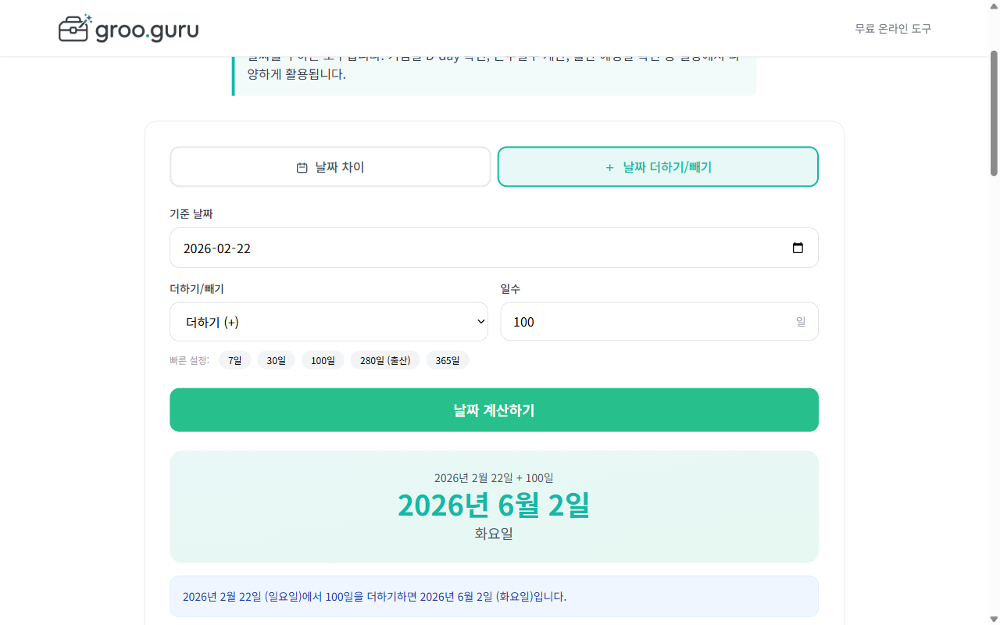Click the 2026년 6월 2일 result text
Screen dimensions: 1000x625
coord(494,505)
